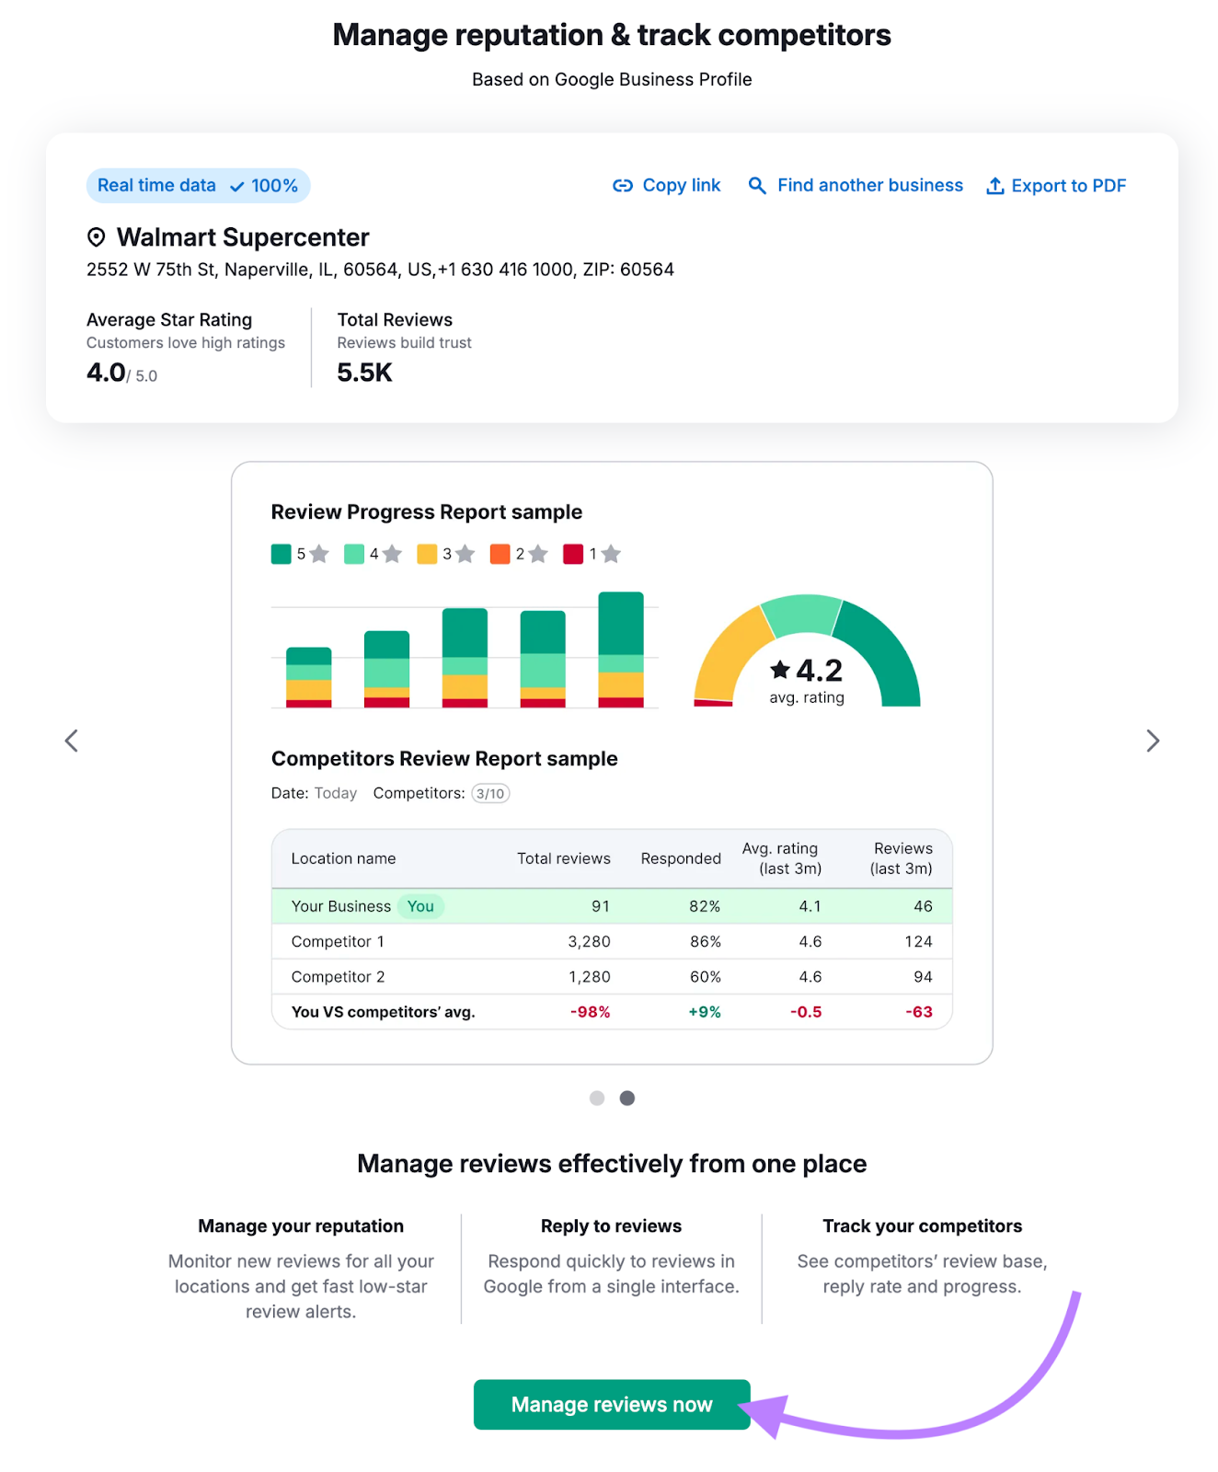Click the Export to PDF upload icon
The width and height of the screenshot is (1218, 1472).
[x=994, y=186]
